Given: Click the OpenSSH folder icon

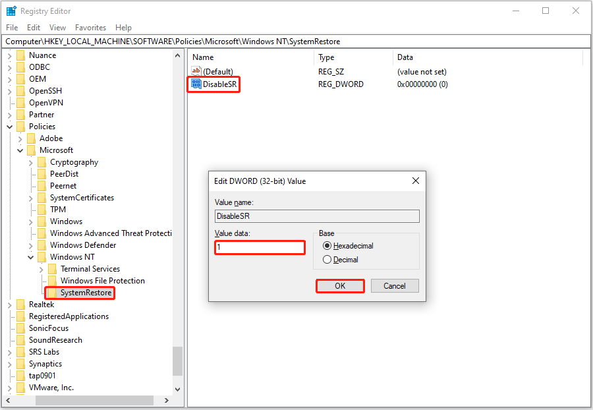Looking at the screenshot, I should [21, 91].
